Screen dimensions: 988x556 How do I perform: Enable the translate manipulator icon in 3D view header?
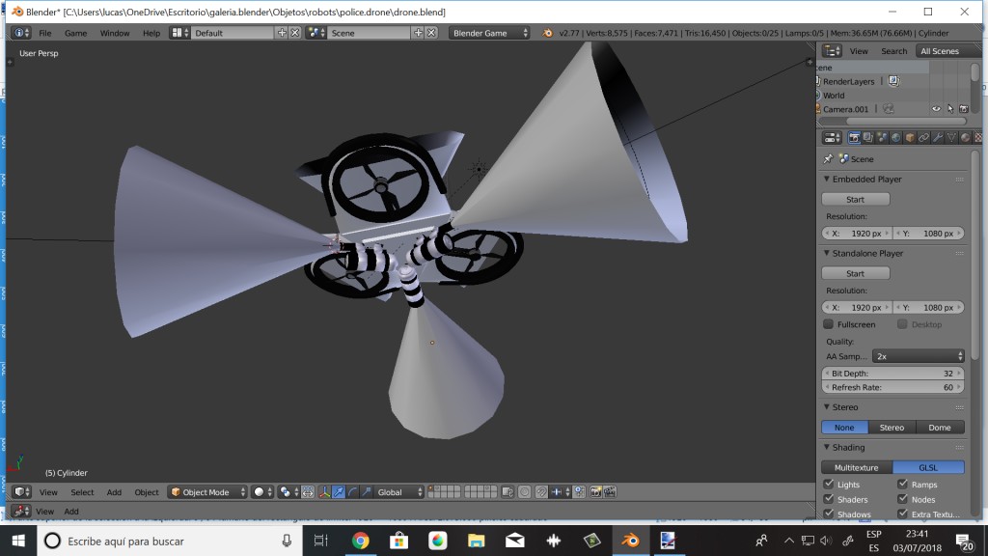[x=339, y=491]
